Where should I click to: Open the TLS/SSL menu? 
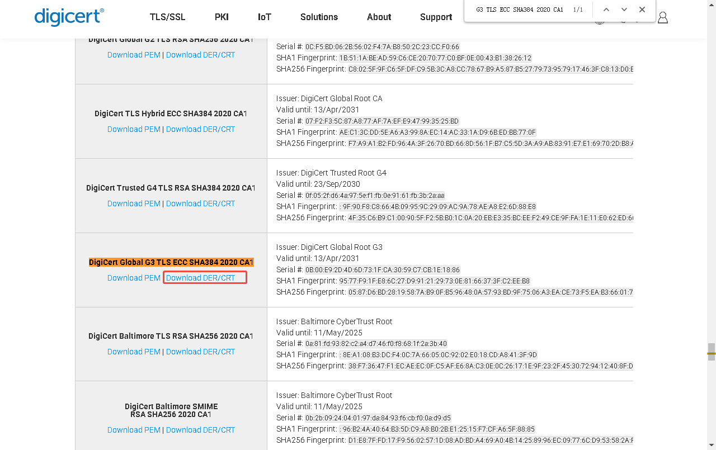[167, 17]
